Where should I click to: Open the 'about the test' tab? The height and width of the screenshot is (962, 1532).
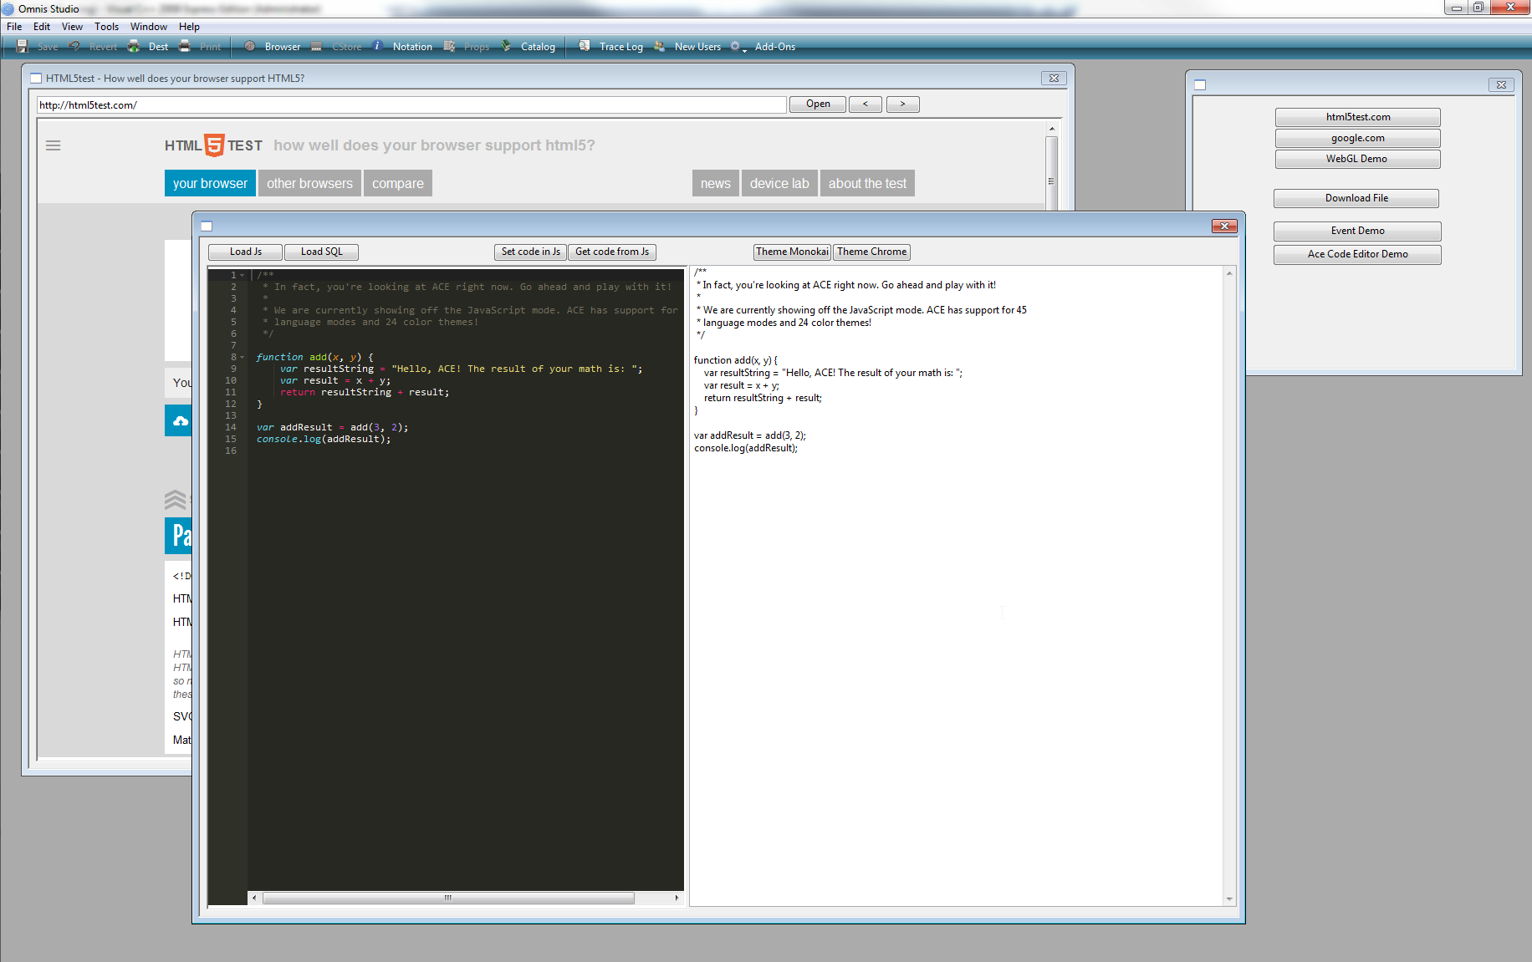pyautogui.click(x=867, y=184)
